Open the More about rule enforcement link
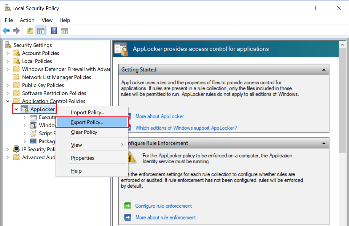 tap(165, 217)
